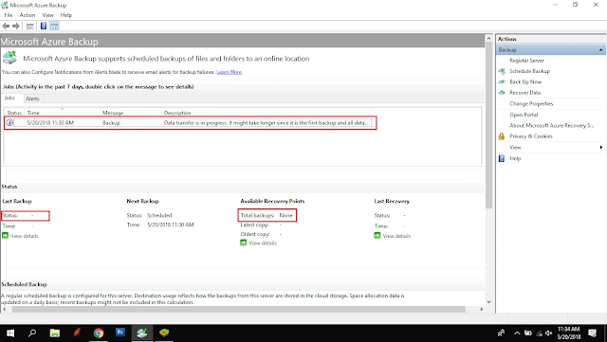607x342 pixels.
Task: Click the Learn More link
Action: click(229, 72)
